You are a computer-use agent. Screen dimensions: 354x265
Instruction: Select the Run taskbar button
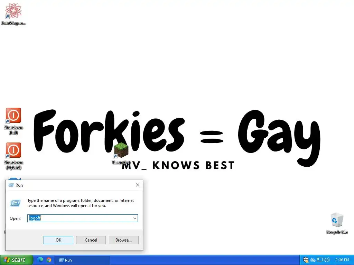[x=82, y=260]
